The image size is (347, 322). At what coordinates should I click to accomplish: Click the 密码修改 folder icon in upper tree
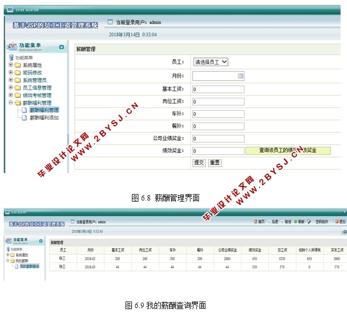pos(18,73)
